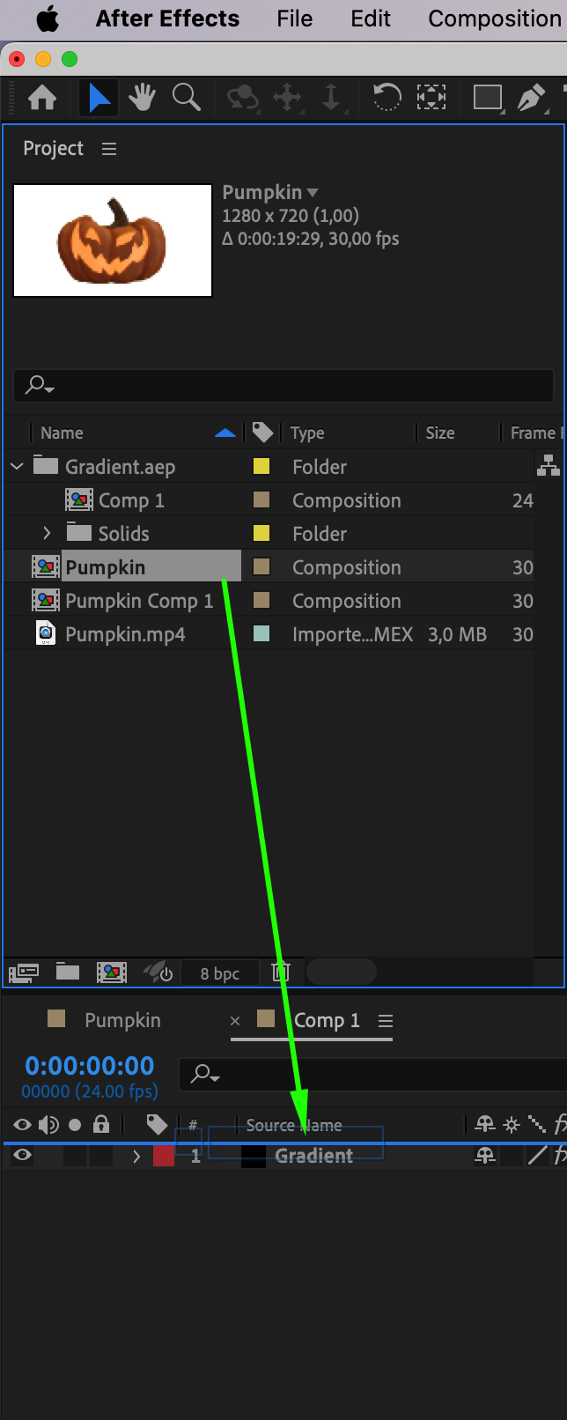Create a new composition from the Project panel footer
The width and height of the screenshot is (567, 1420).
click(112, 972)
